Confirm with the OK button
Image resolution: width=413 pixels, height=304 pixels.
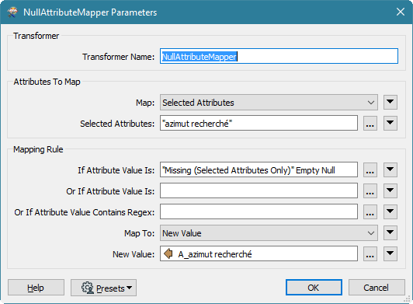pyautogui.click(x=314, y=288)
